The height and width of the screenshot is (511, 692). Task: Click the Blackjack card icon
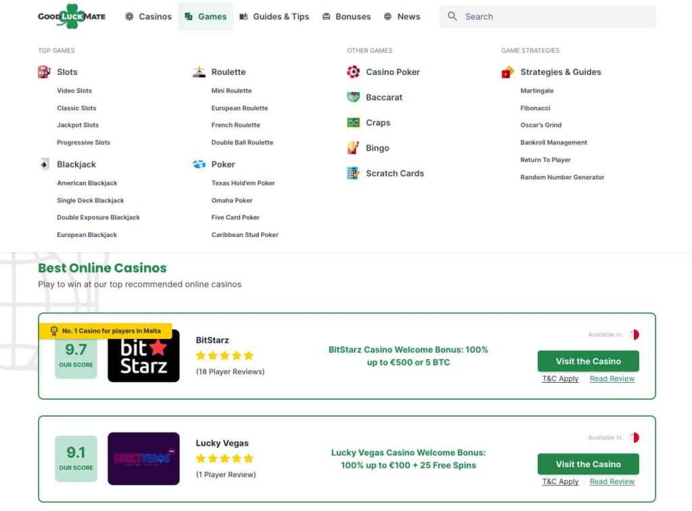[44, 165]
